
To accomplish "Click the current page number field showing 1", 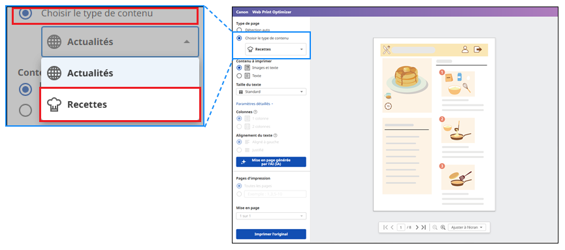I will 400,227.
